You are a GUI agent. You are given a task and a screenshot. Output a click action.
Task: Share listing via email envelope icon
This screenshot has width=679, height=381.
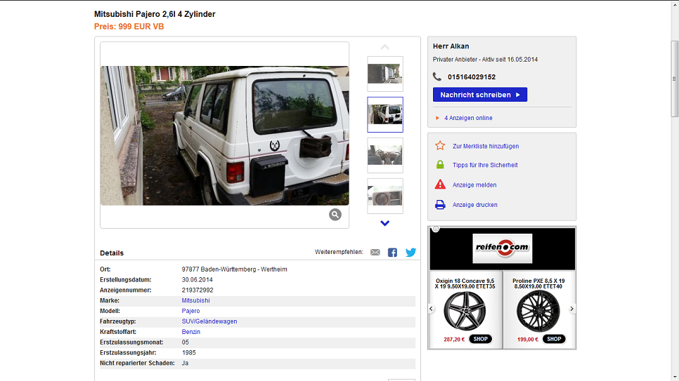click(375, 253)
